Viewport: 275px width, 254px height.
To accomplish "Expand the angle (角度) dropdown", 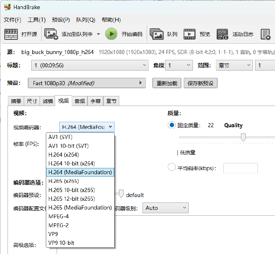I will point(179,65).
